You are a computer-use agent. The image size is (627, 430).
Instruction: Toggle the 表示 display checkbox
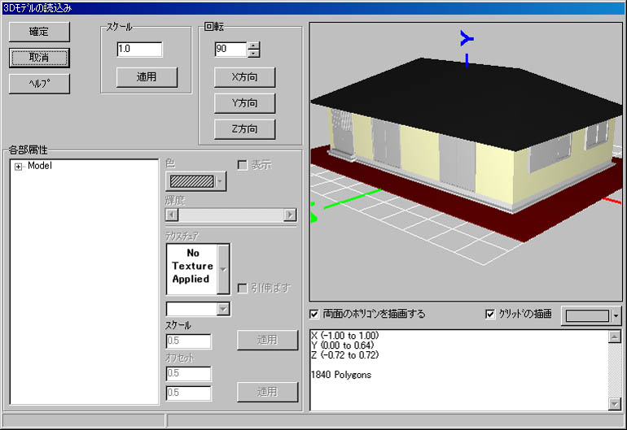tap(243, 165)
